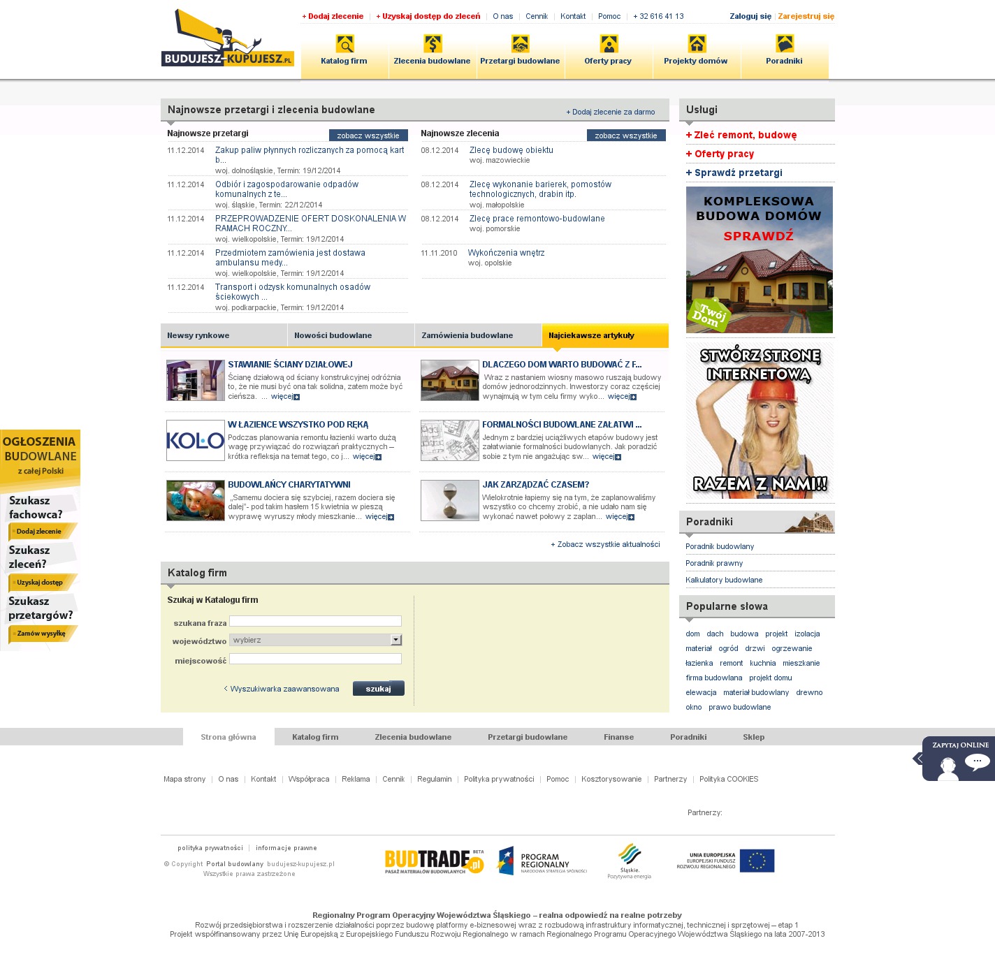Open Zlecenia budowlane dollar icon
Screen dimensions: 995x957
point(433,44)
